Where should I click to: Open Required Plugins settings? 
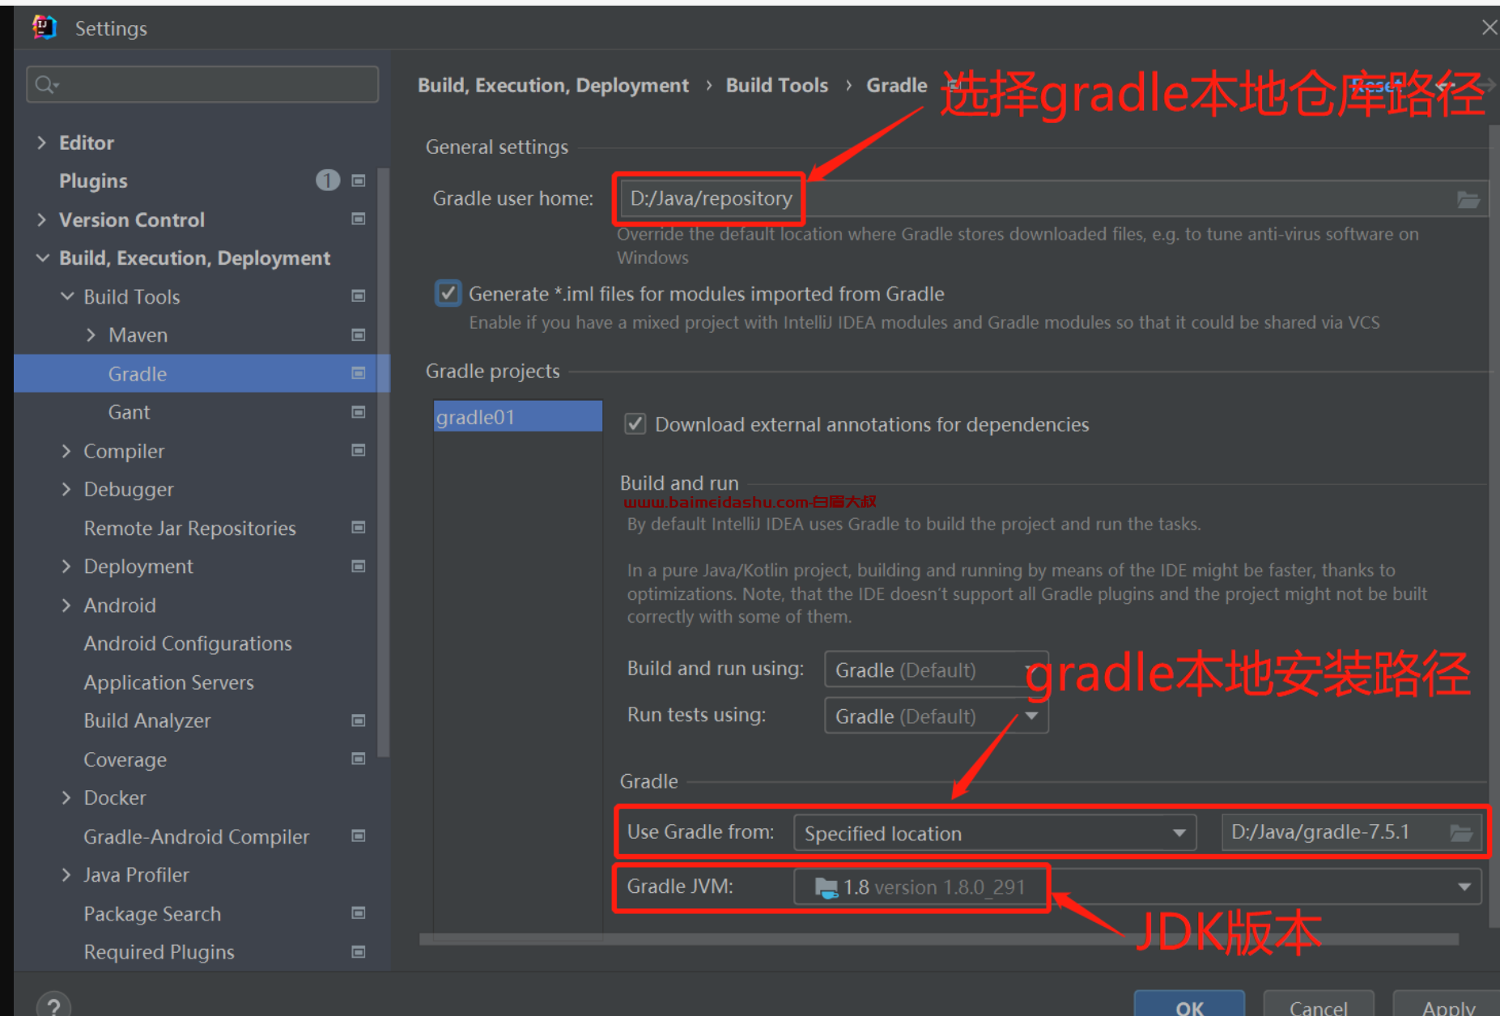click(159, 952)
